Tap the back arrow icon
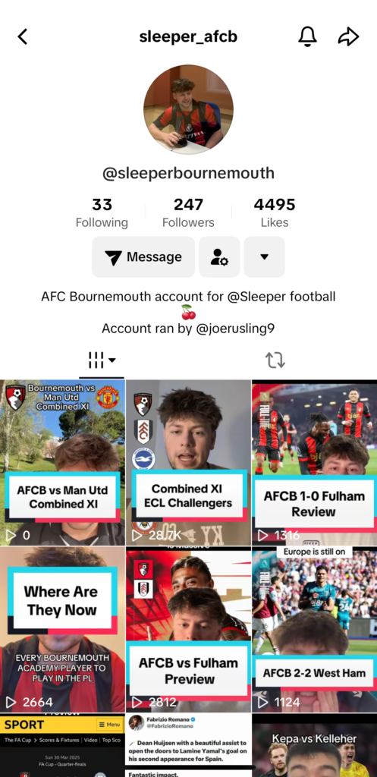 click(22, 36)
